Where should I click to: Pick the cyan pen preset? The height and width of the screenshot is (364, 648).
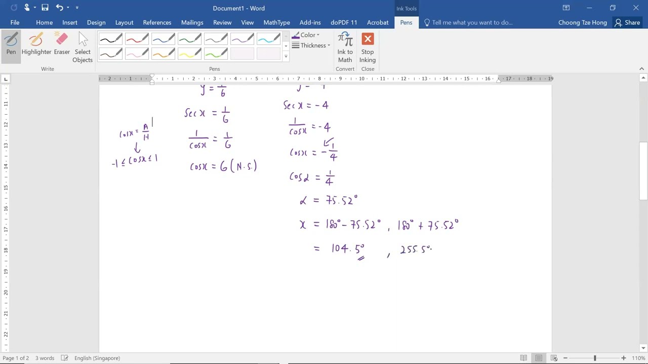268,39
